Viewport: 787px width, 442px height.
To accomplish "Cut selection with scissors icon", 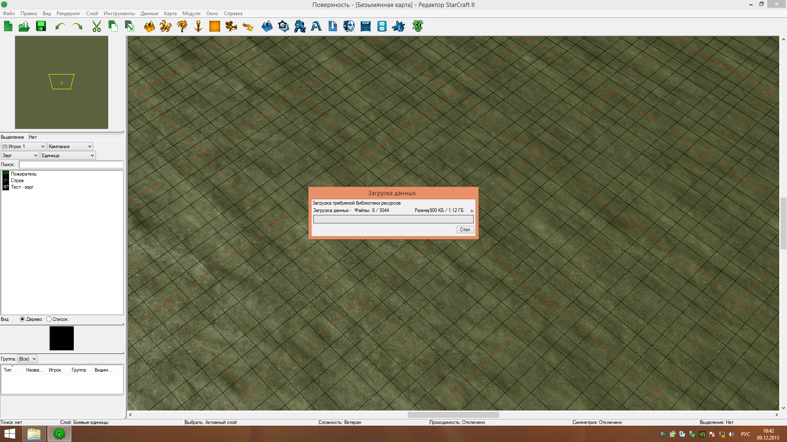I will click(x=97, y=27).
